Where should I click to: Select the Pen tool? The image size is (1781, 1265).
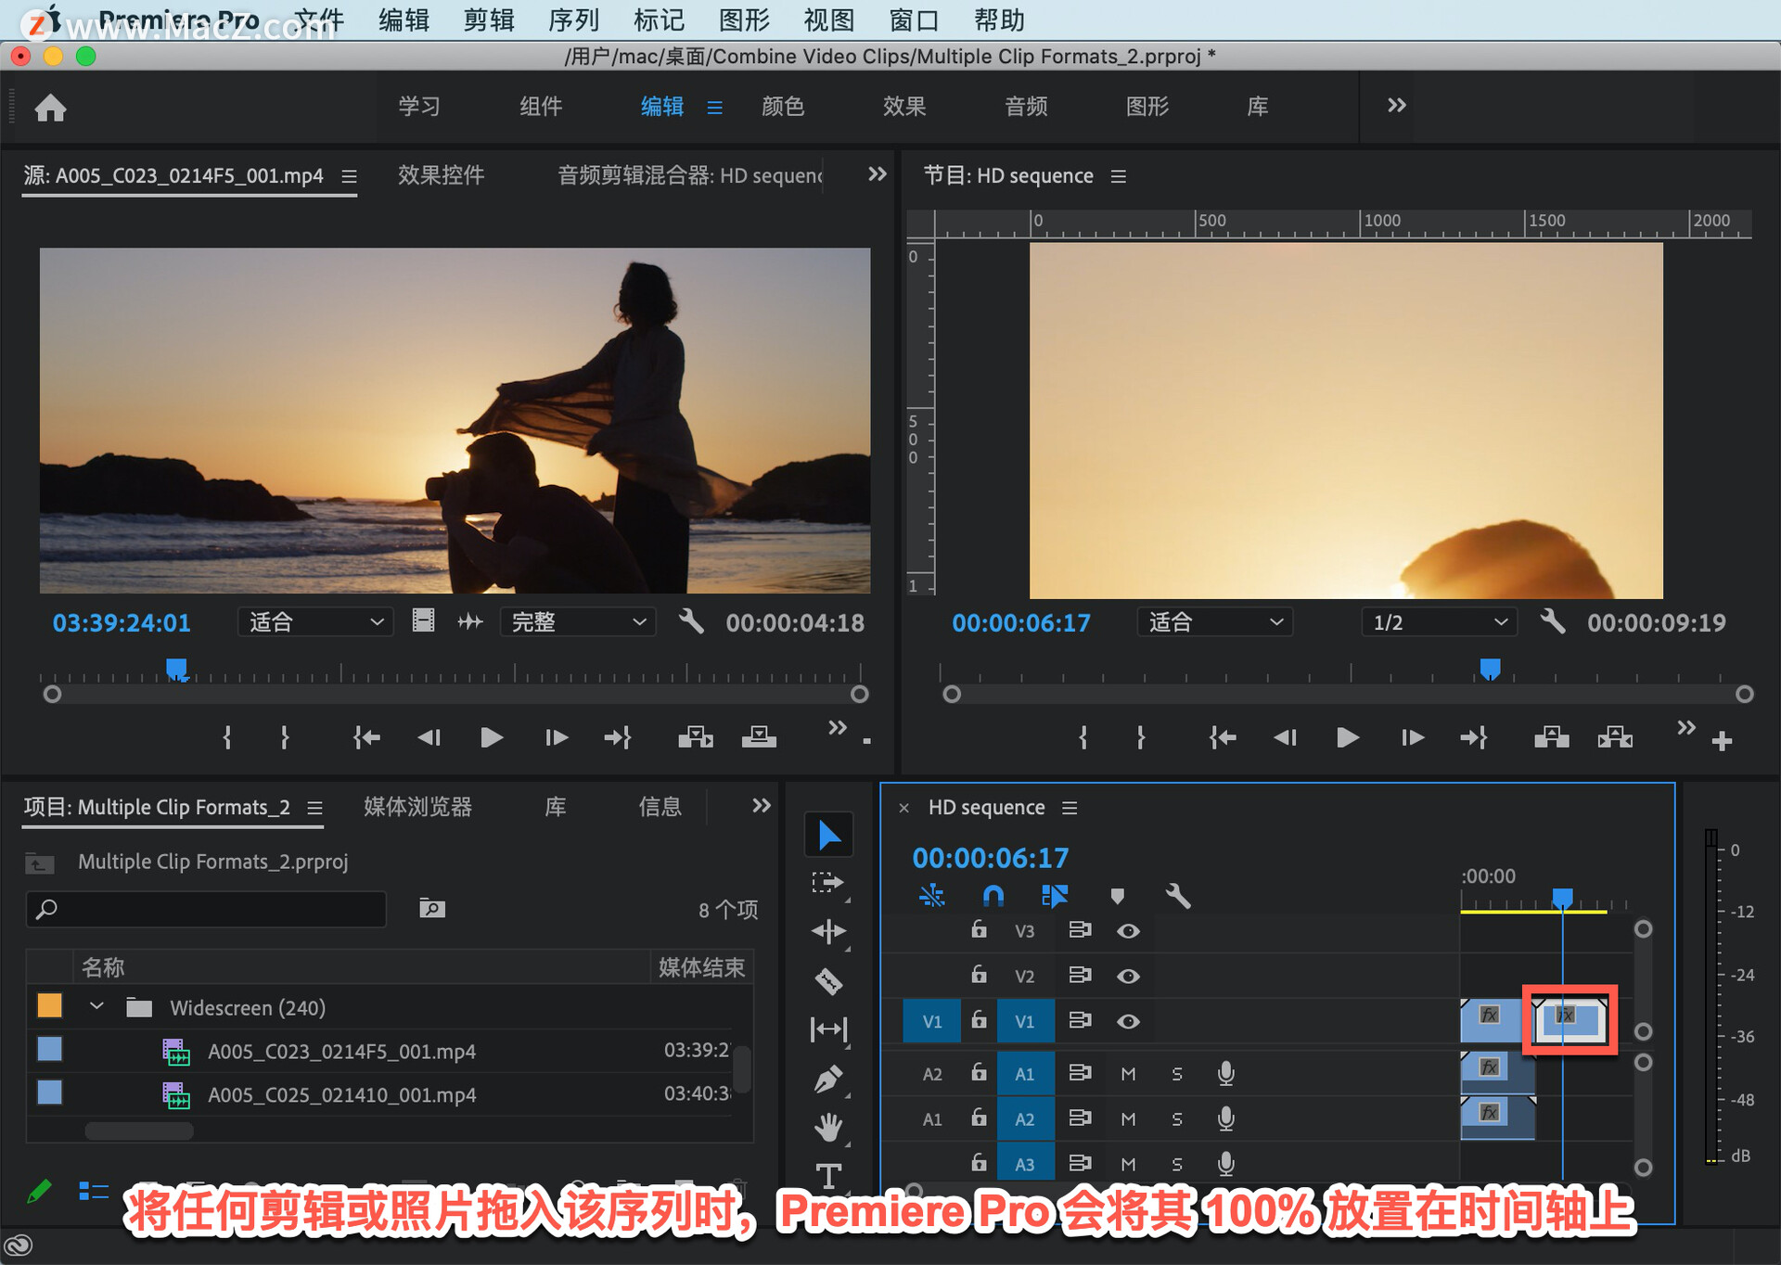tap(827, 1080)
